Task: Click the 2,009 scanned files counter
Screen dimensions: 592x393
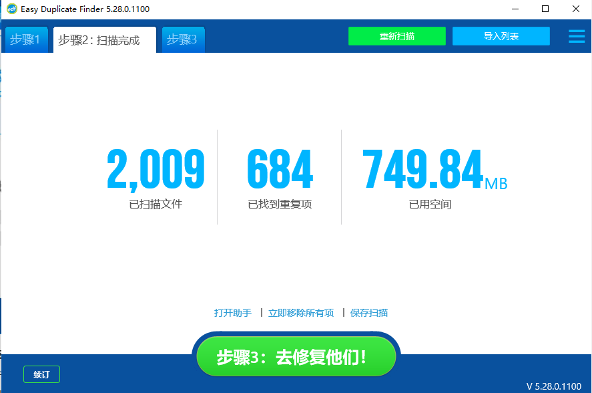Action: [x=156, y=168]
